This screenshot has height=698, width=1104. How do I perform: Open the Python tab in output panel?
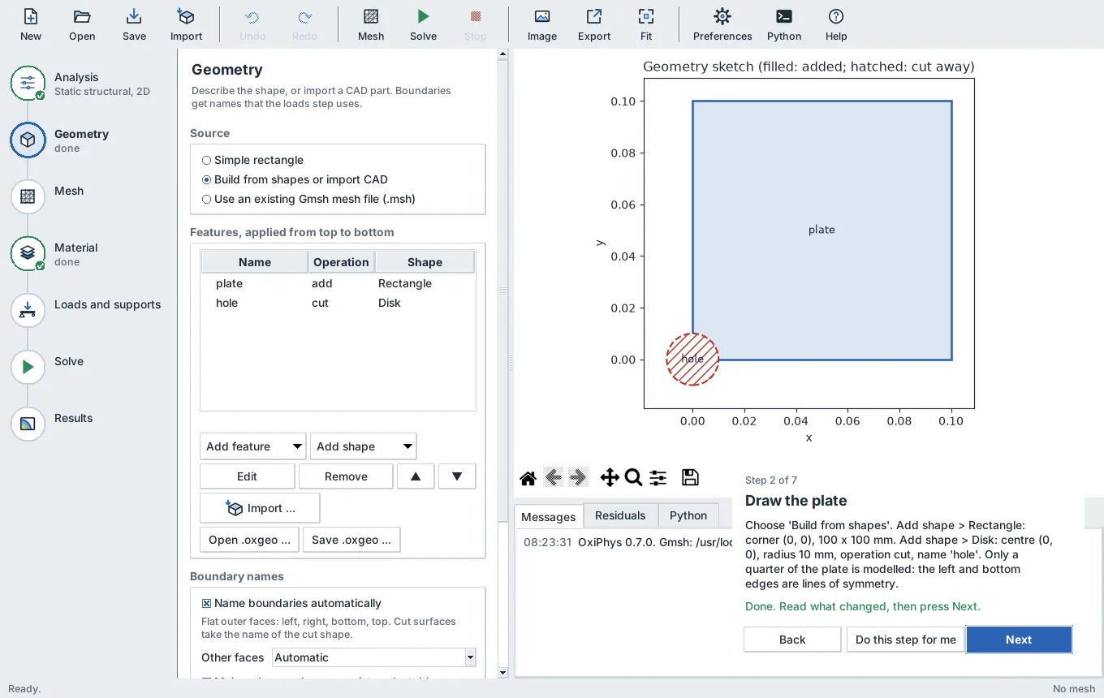[x=688, y=515]
